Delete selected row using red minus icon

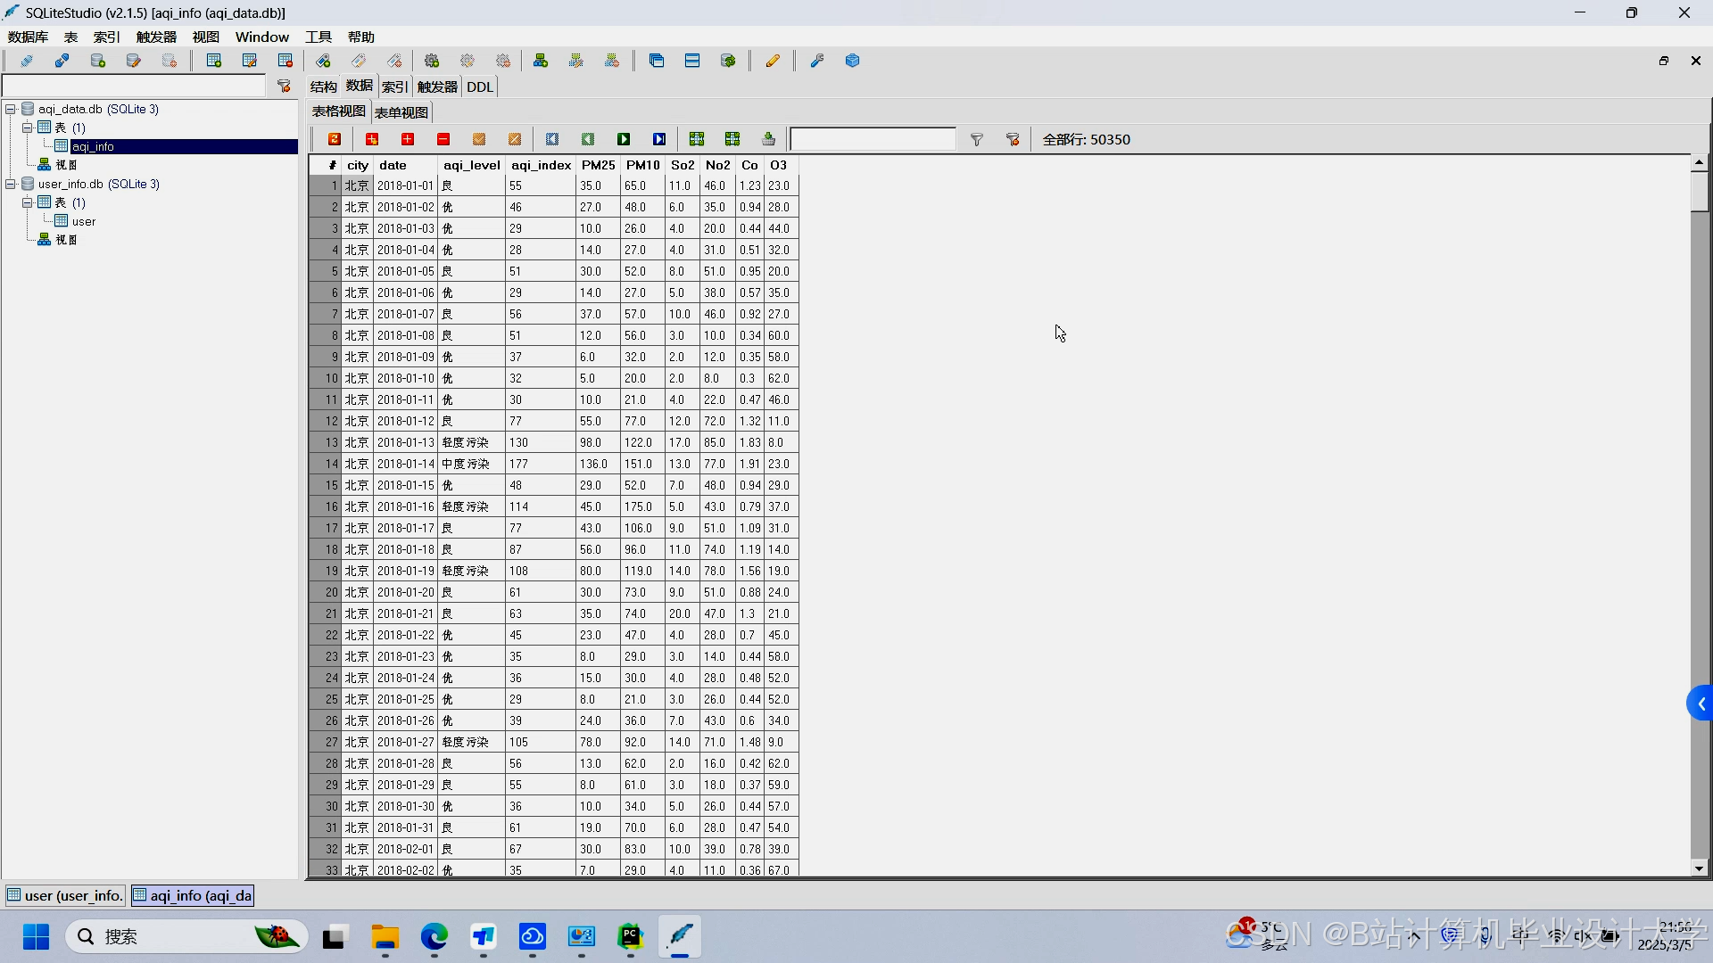[443, 139]
